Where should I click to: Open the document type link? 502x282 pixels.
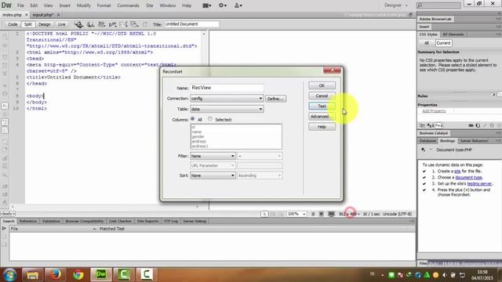click(x=469, y=178)
